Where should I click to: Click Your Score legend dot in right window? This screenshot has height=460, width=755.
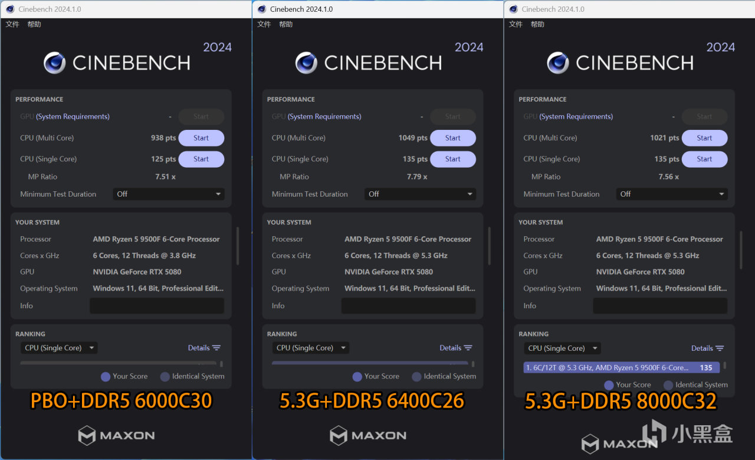coord(609,385)
